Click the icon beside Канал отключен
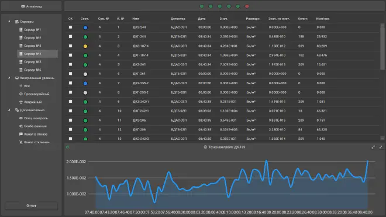This screenshot has width=386, height=217. 21,142
